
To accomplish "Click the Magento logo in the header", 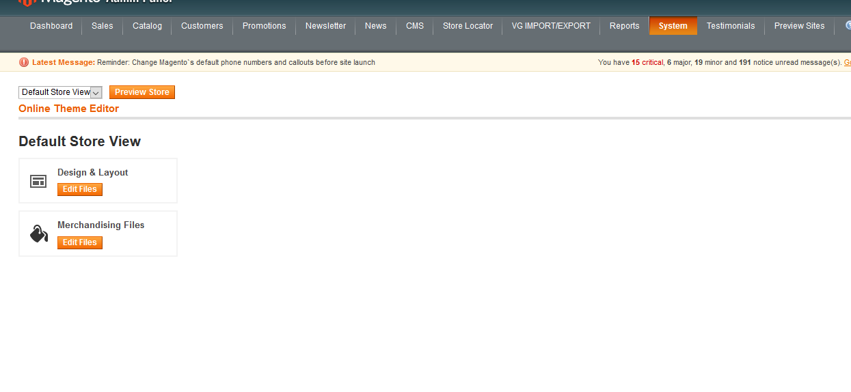I will click(x=27, y=2).
